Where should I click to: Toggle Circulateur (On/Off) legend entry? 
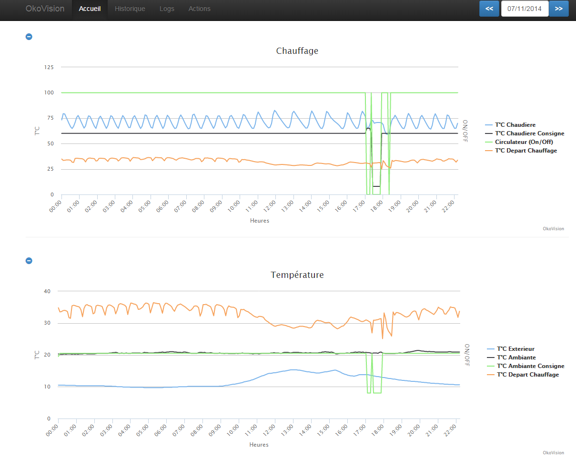click(x=524, y=142)
